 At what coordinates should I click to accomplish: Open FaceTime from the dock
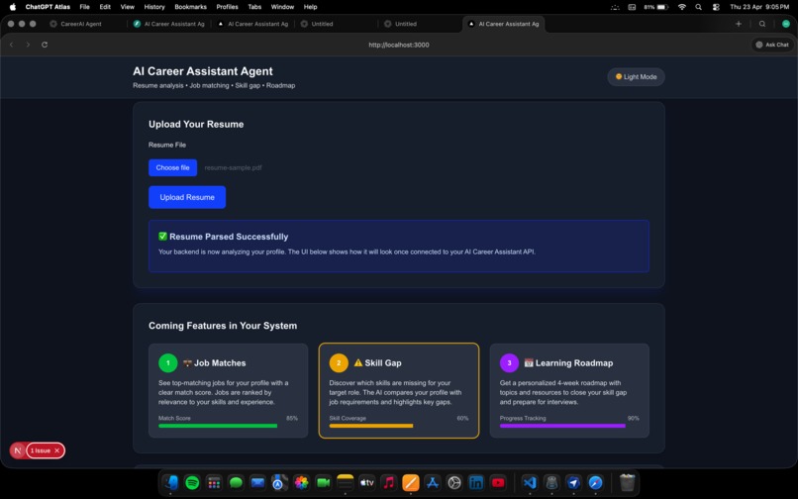(323, 482)
